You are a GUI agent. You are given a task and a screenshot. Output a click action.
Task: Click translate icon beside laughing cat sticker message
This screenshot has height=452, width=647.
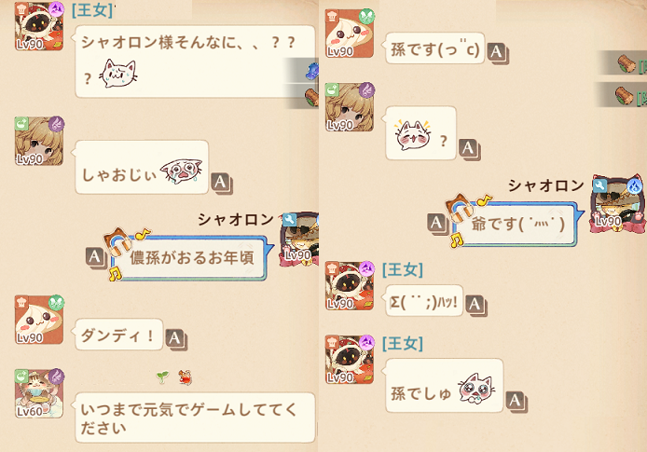(x=470, y=149)
